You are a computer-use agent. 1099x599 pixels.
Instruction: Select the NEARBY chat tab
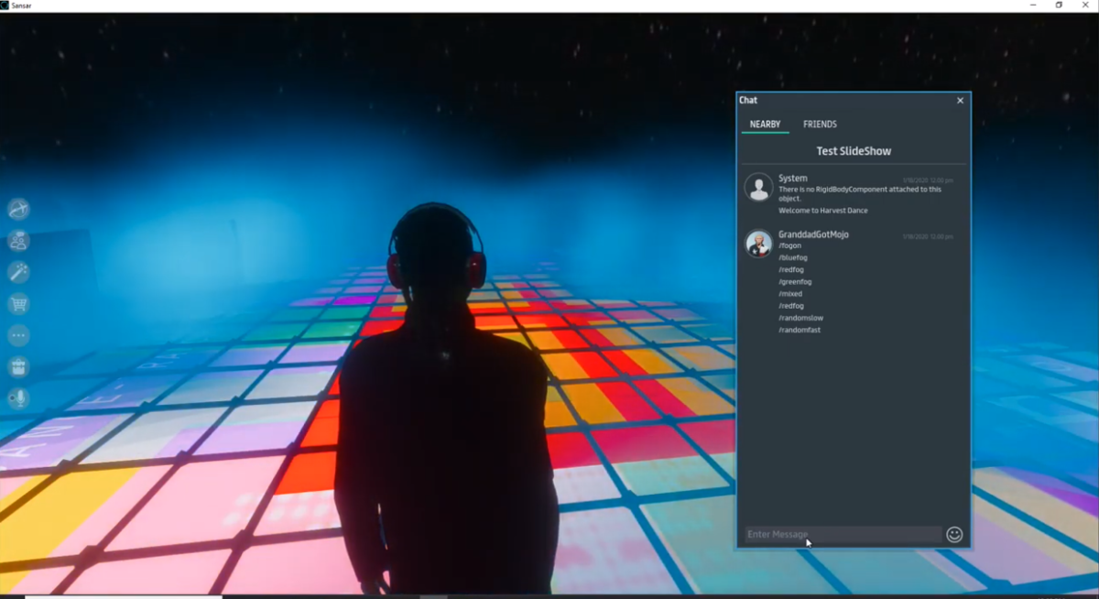(765, 125)
